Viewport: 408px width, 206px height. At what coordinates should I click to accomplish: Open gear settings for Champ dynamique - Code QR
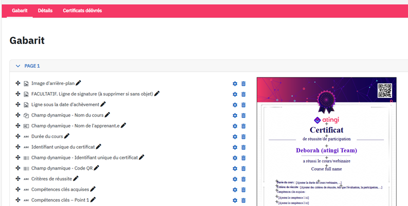[235, 168]
